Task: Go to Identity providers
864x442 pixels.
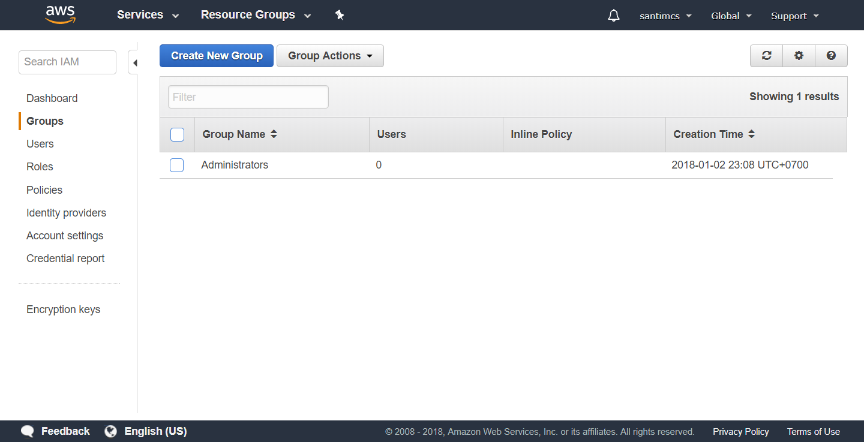Action: point(66,213)
